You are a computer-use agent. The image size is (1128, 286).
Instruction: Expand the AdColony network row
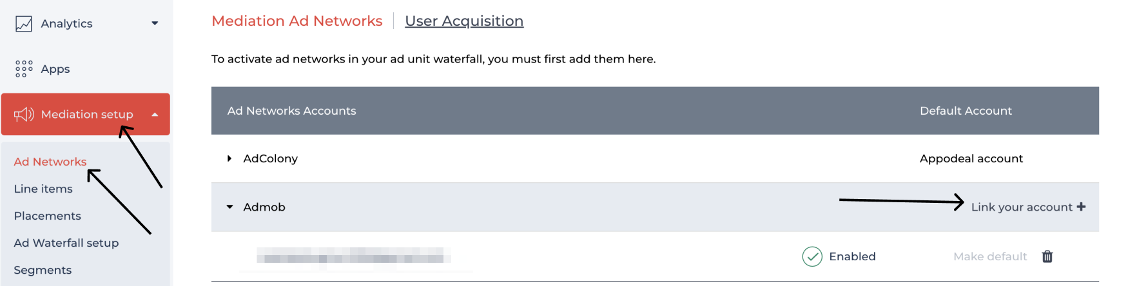pyautogui.click(x=229, y=158)
